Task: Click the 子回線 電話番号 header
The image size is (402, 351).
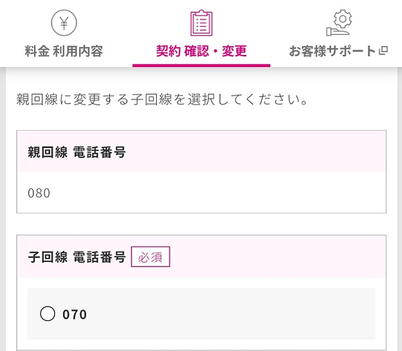Action: pos(76,257)
